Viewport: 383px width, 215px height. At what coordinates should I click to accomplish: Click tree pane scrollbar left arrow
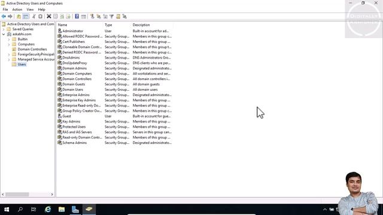pyautogui.click(x=3, y=194)
